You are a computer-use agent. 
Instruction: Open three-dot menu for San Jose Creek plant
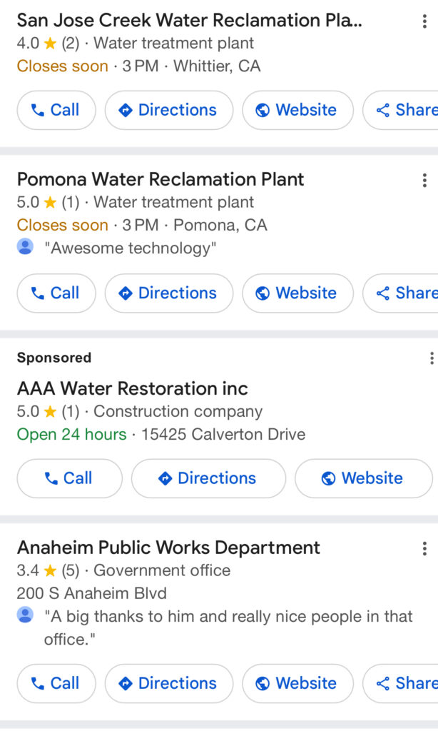pyautogui.click(x=424, y=21)
